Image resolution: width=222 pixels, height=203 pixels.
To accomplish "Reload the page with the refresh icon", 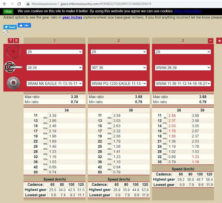I will pyautogui.click(x=19, y=4).
